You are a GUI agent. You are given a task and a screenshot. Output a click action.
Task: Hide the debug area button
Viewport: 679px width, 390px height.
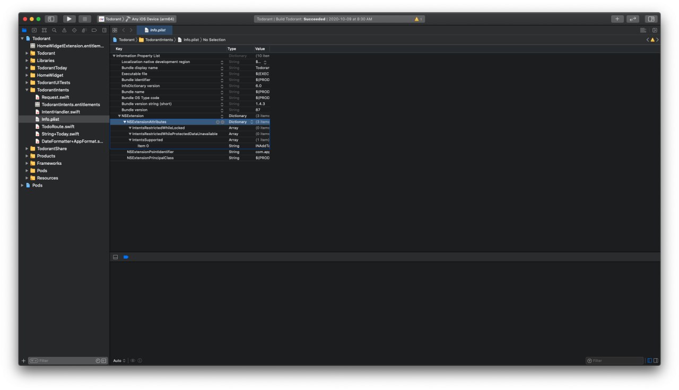point(116,257)
